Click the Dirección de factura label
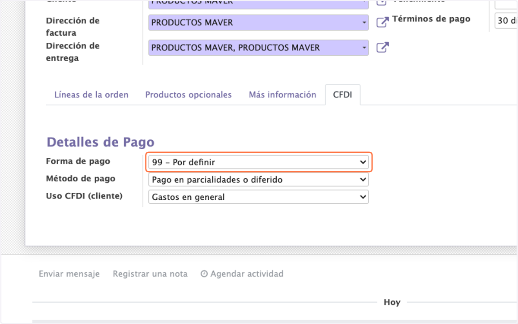The height and width of the screenshot is (324, 518). click(x=73, y=27)
